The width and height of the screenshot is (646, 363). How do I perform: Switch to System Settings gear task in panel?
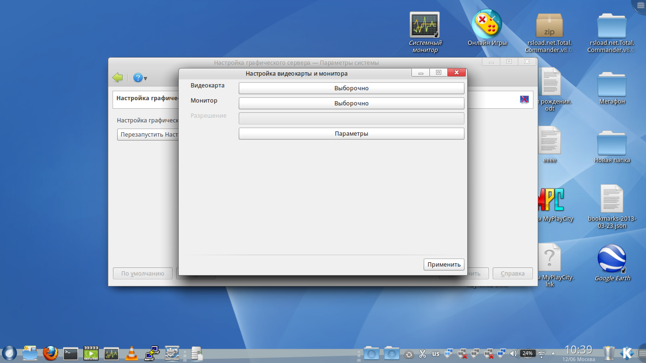172,353
